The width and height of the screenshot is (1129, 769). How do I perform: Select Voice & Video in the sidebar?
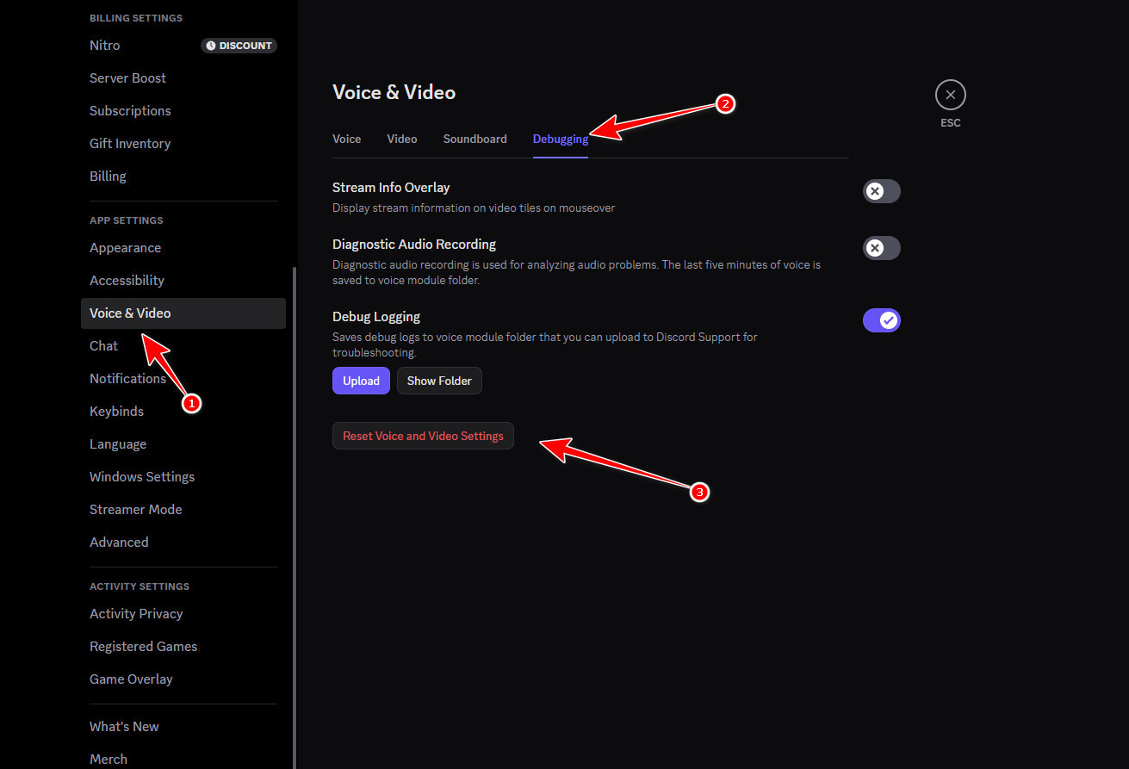pos(183,313)
